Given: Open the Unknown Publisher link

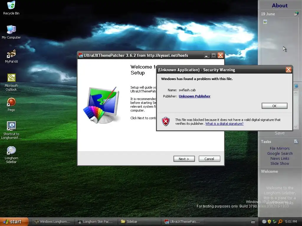Looking at the screenshot, I should [195, 96].
